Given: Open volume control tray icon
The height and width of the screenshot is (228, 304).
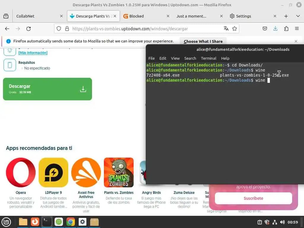Looking at the screenshot, I should pos(282,222).
